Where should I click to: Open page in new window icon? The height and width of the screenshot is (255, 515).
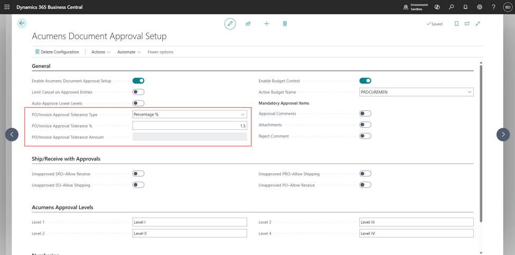pyautogui.click(x=467, y=24)
